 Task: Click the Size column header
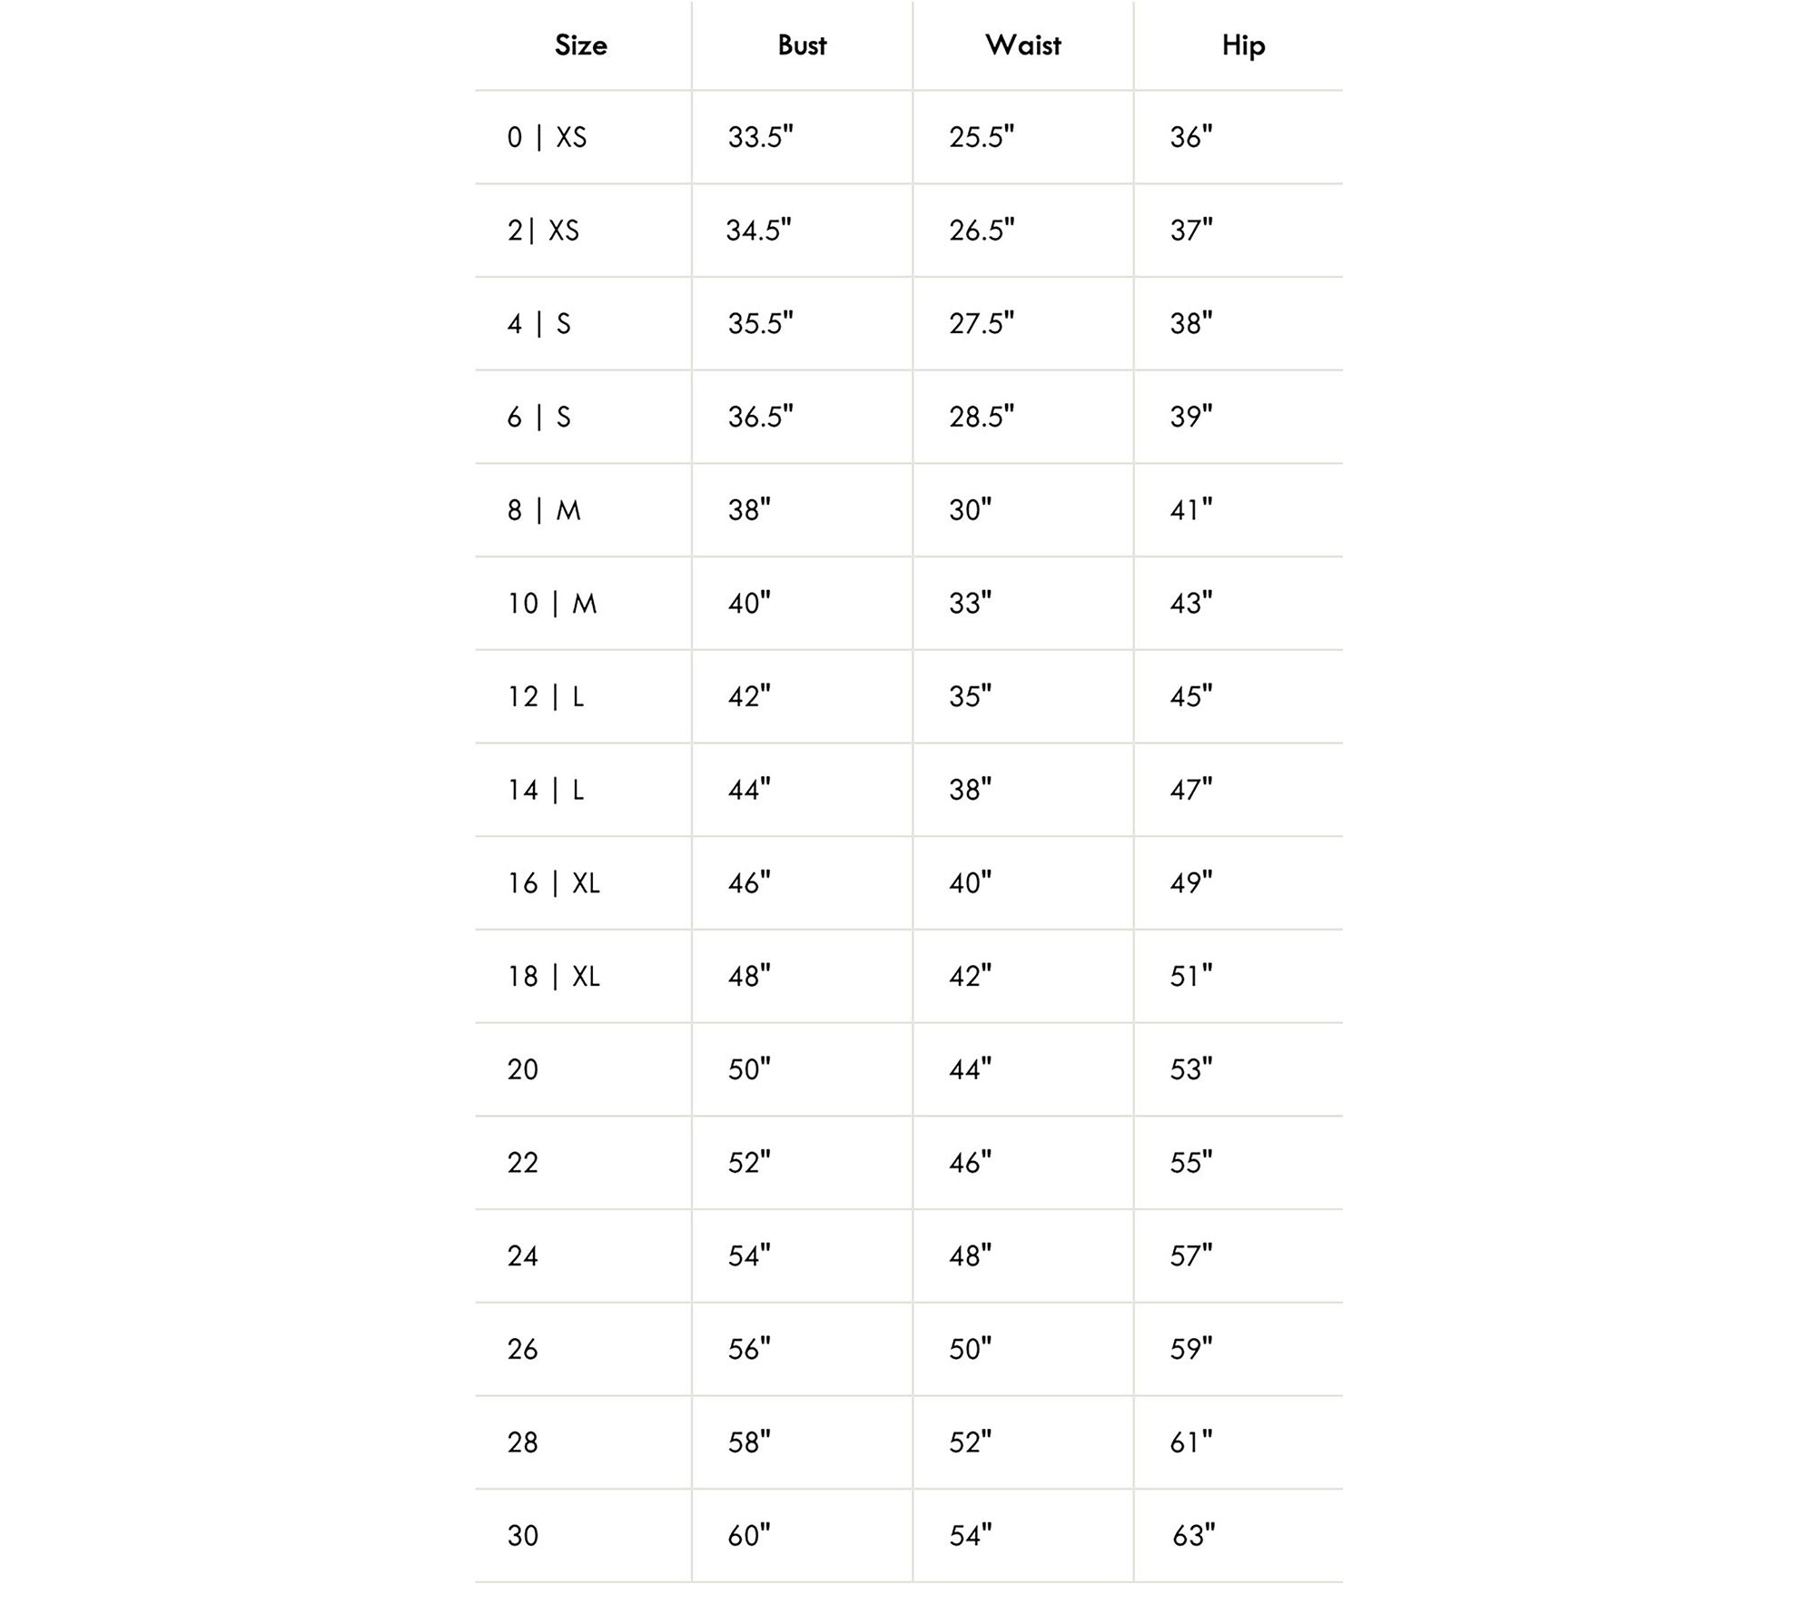pos(581,45)
